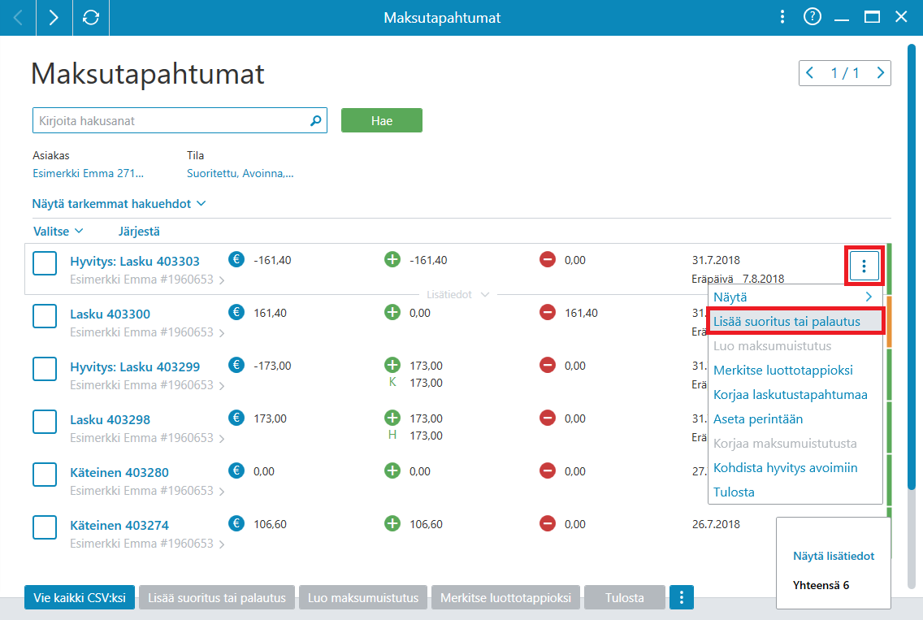Click green plus icon in Hyvitys: Lasku 403303 row
The image size is (923, 620).
coord(392,259)
